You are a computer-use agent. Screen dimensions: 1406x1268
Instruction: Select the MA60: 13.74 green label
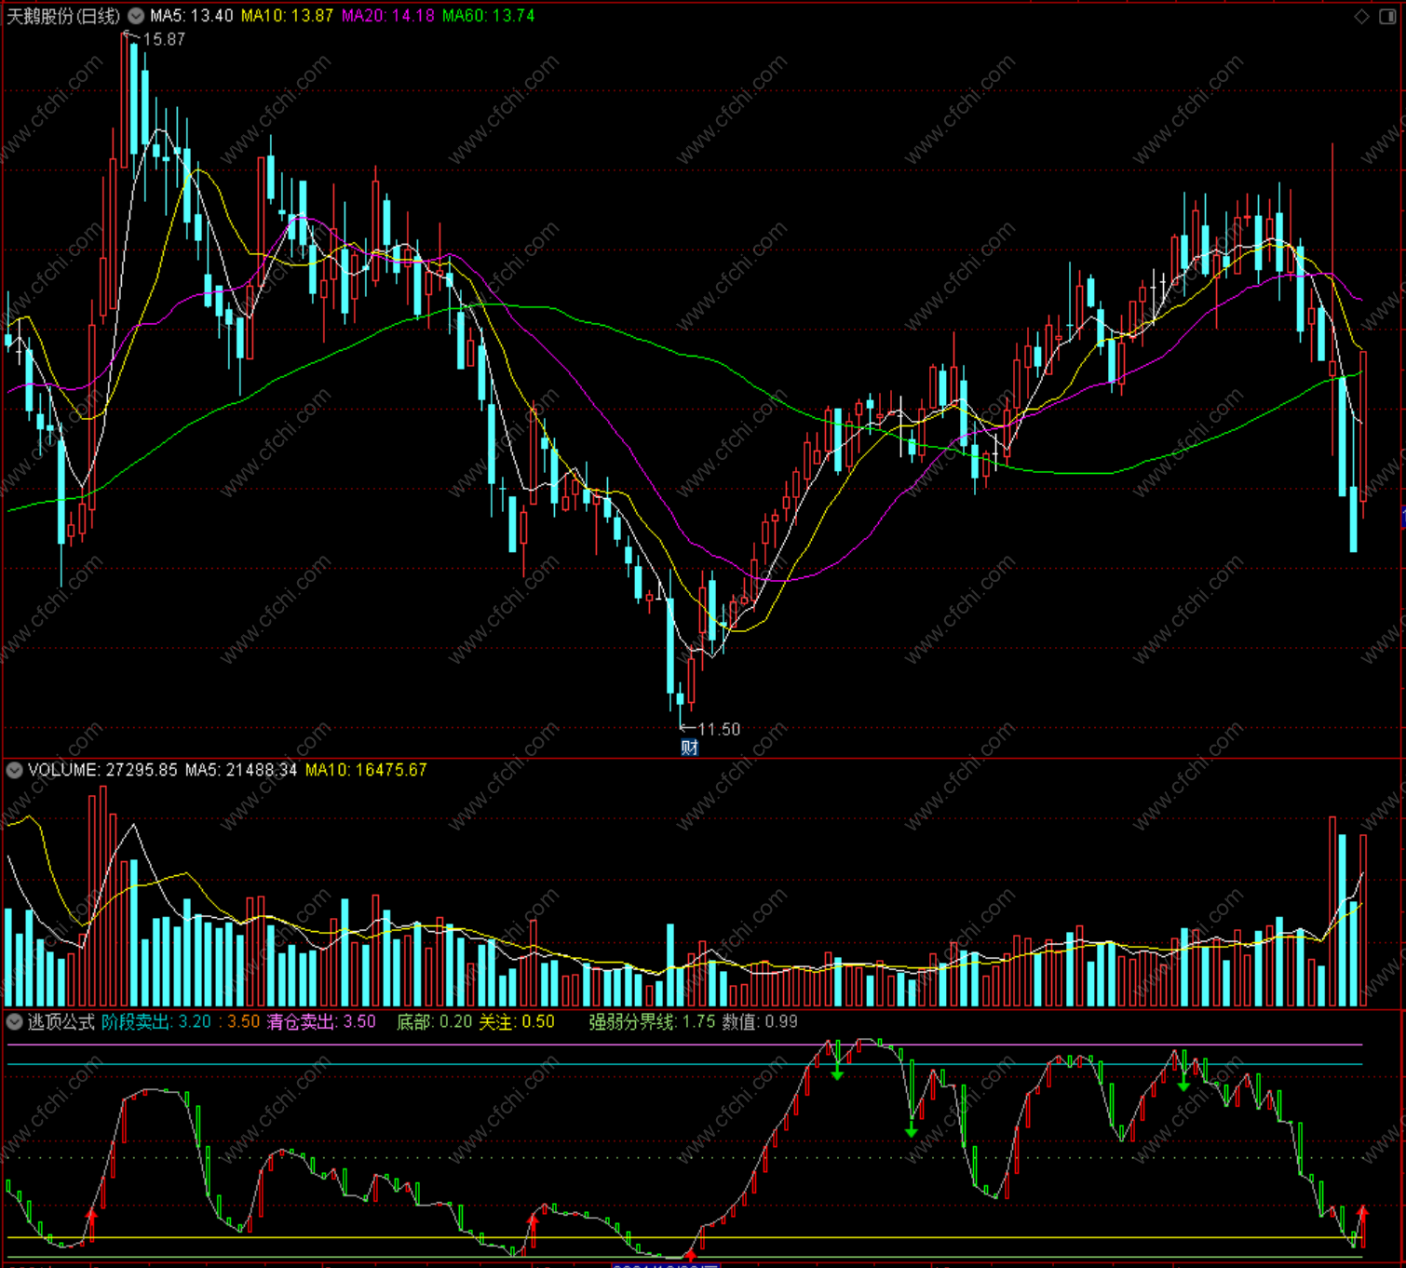(x=488, y=16)
